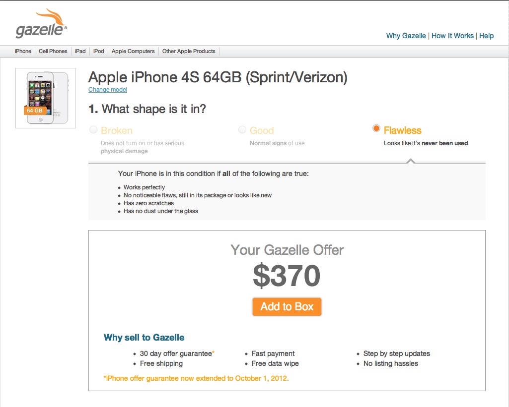This screenshot has width=509, height=407.
Task: Open Other Apple Products category
Action: (x=189, y=51)
